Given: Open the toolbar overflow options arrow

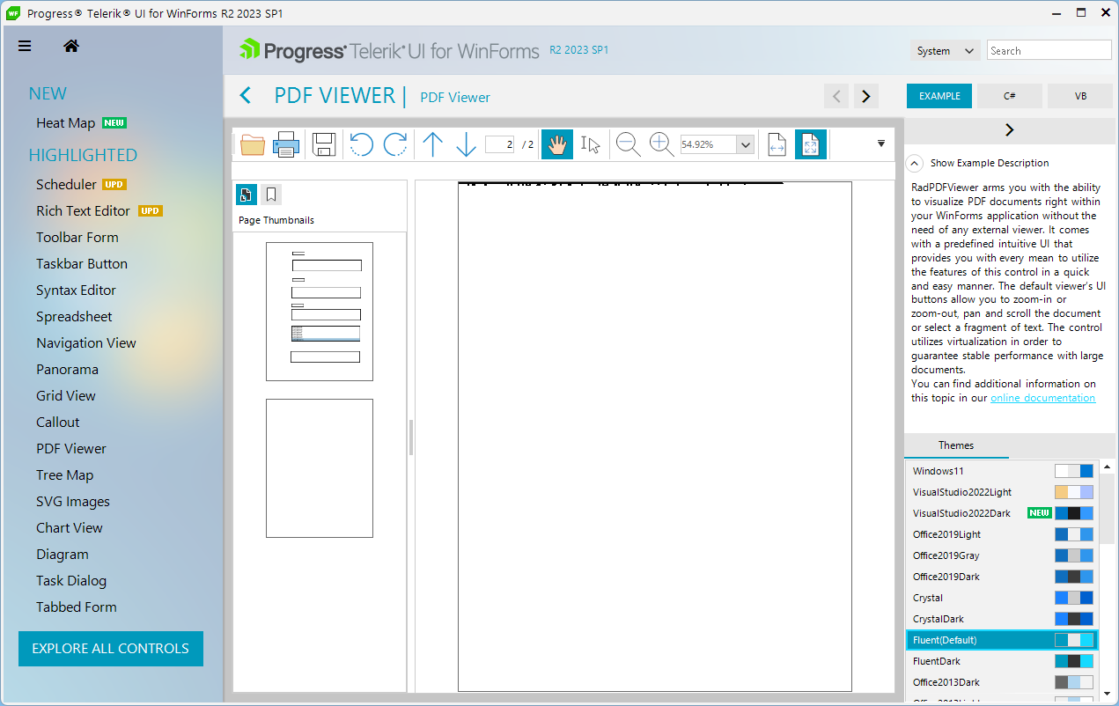Looking at the screenshot, I should click(881, 143).
